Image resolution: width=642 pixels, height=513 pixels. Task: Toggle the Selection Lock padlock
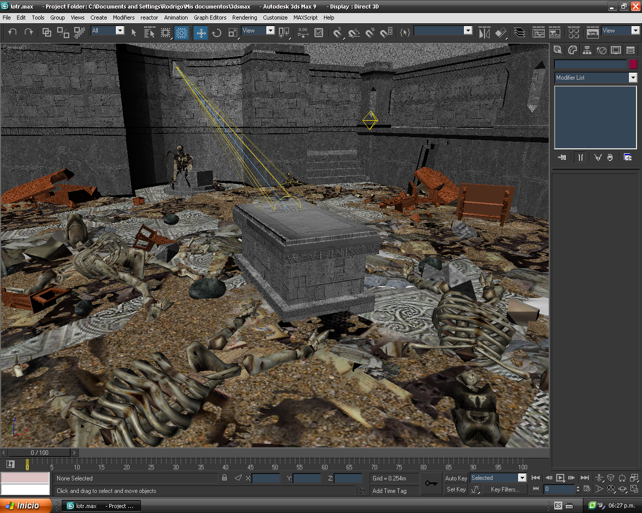click(224, 478)
